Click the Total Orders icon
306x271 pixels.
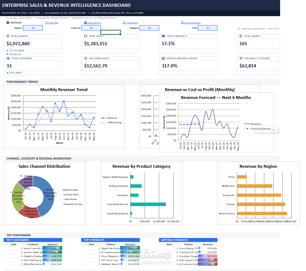pyautogui.click(x=241, y=36)
